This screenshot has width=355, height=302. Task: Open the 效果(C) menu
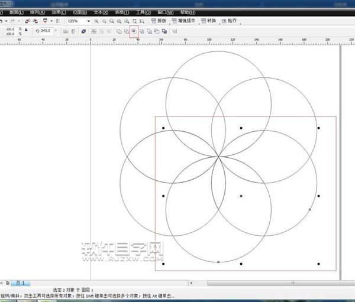(59, 11)
